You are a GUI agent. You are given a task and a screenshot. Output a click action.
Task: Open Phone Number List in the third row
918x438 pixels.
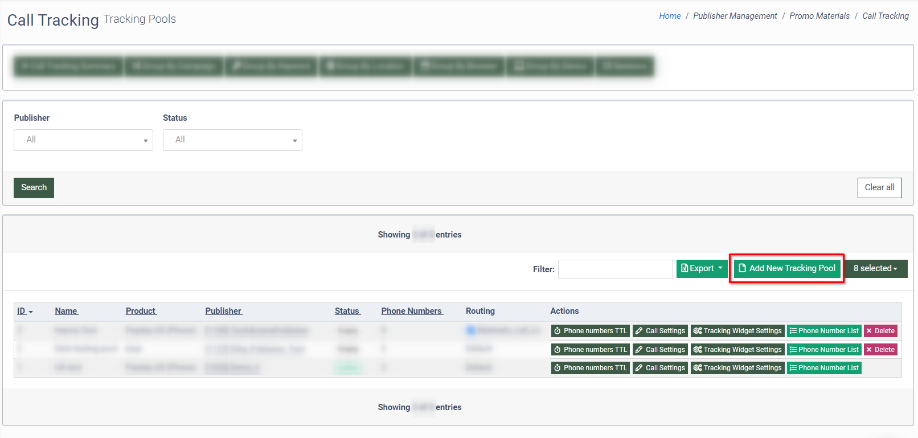coord(823,368)
